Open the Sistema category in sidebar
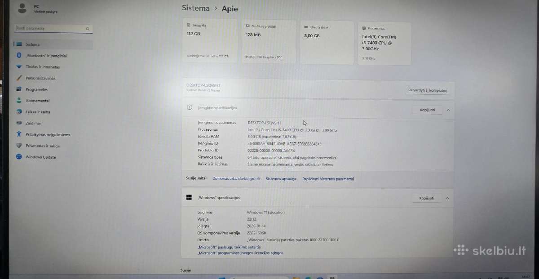This screenshot has height=279, width=539. [53, 44]
